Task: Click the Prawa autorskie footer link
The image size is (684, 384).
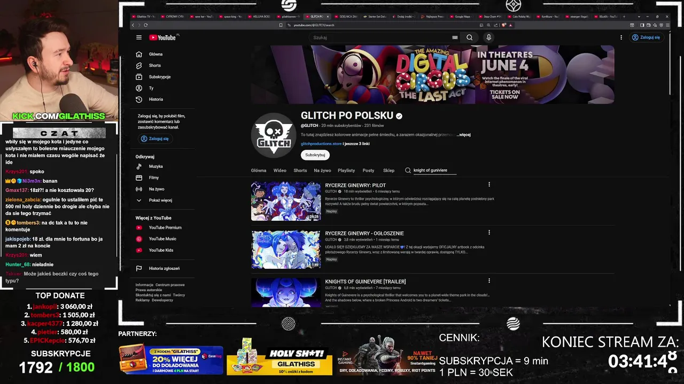Action: tap(149, 290)
